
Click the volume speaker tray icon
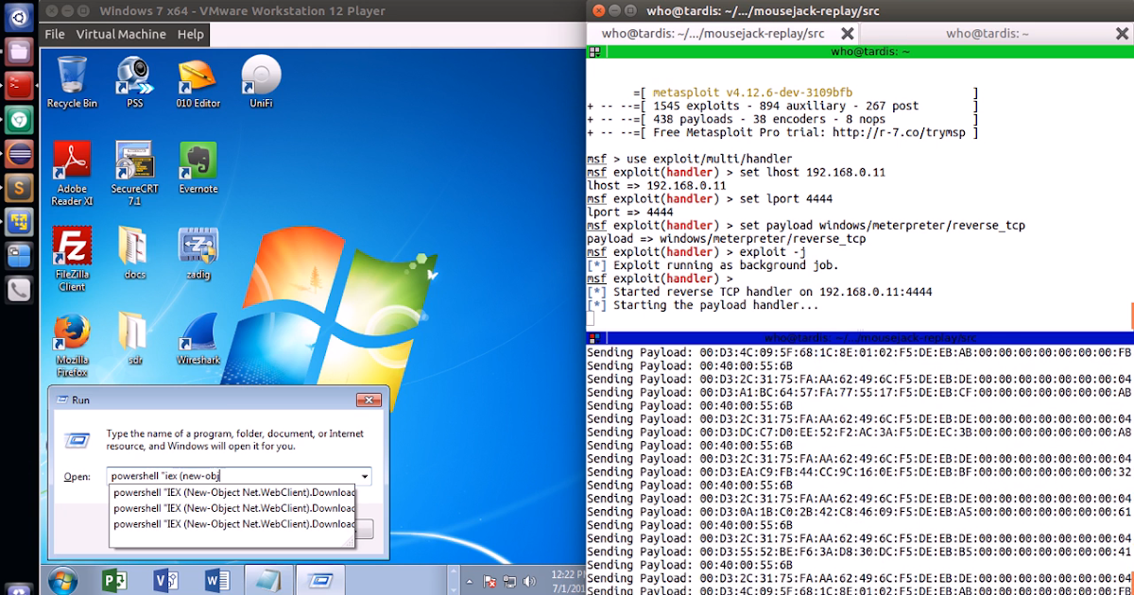click(x=527, y=581)
